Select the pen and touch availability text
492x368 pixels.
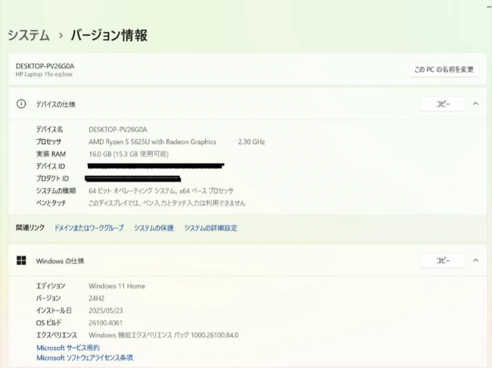167,203
